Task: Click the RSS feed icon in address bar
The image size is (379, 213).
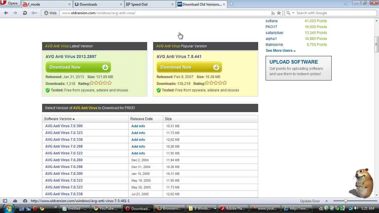Action: (273, 13)
